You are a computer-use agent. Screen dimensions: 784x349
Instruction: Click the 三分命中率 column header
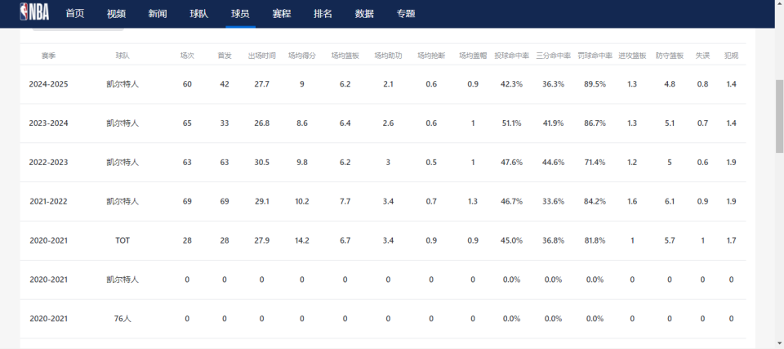(x=553, y=56)
